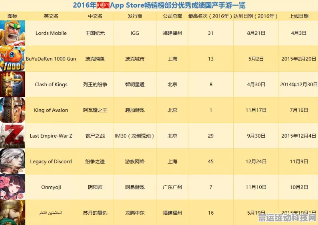
Task: Click the 波克城市 publisher cell
Action: tap(135, 59)
